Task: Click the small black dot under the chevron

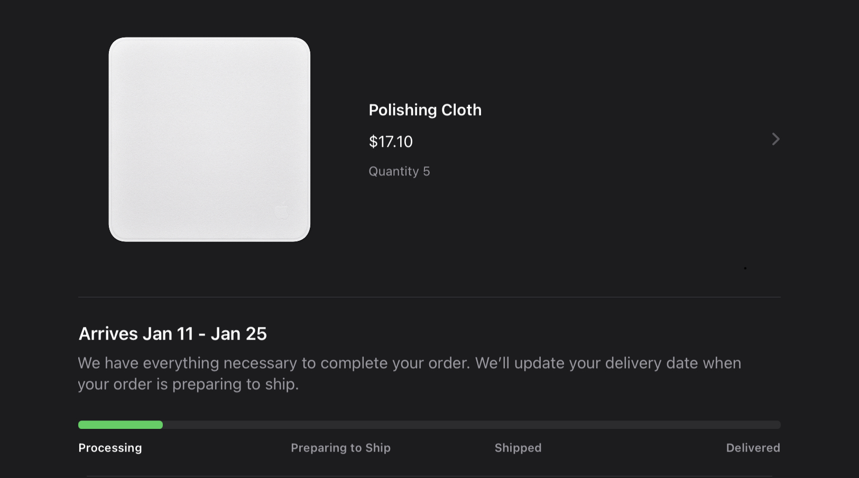Action: (x=745, y=268)
